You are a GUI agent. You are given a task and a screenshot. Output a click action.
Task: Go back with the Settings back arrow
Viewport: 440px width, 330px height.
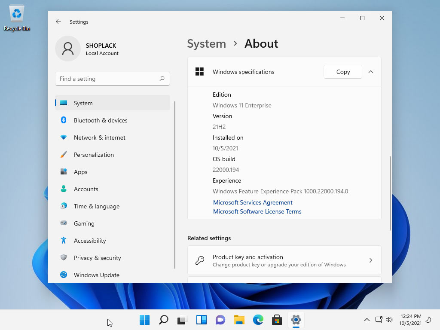58,21
